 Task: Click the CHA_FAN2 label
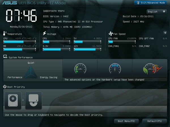[144, 46]
